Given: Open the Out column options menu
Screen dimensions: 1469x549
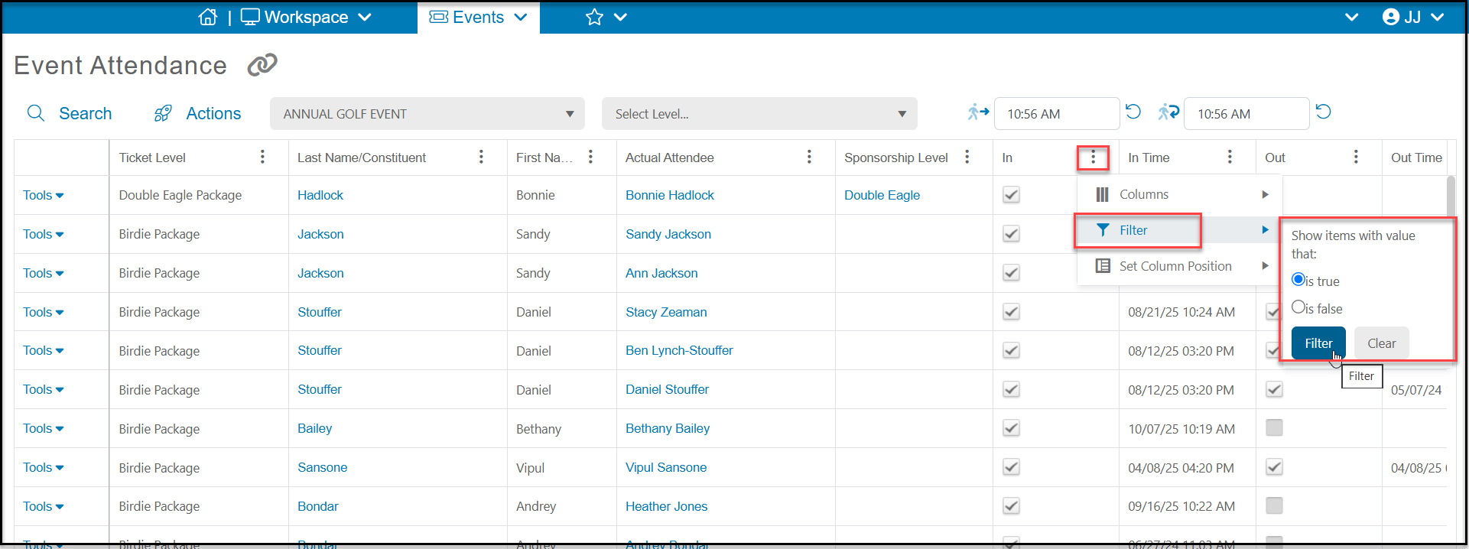Looking at the screenshot, I should [1356, 157].
